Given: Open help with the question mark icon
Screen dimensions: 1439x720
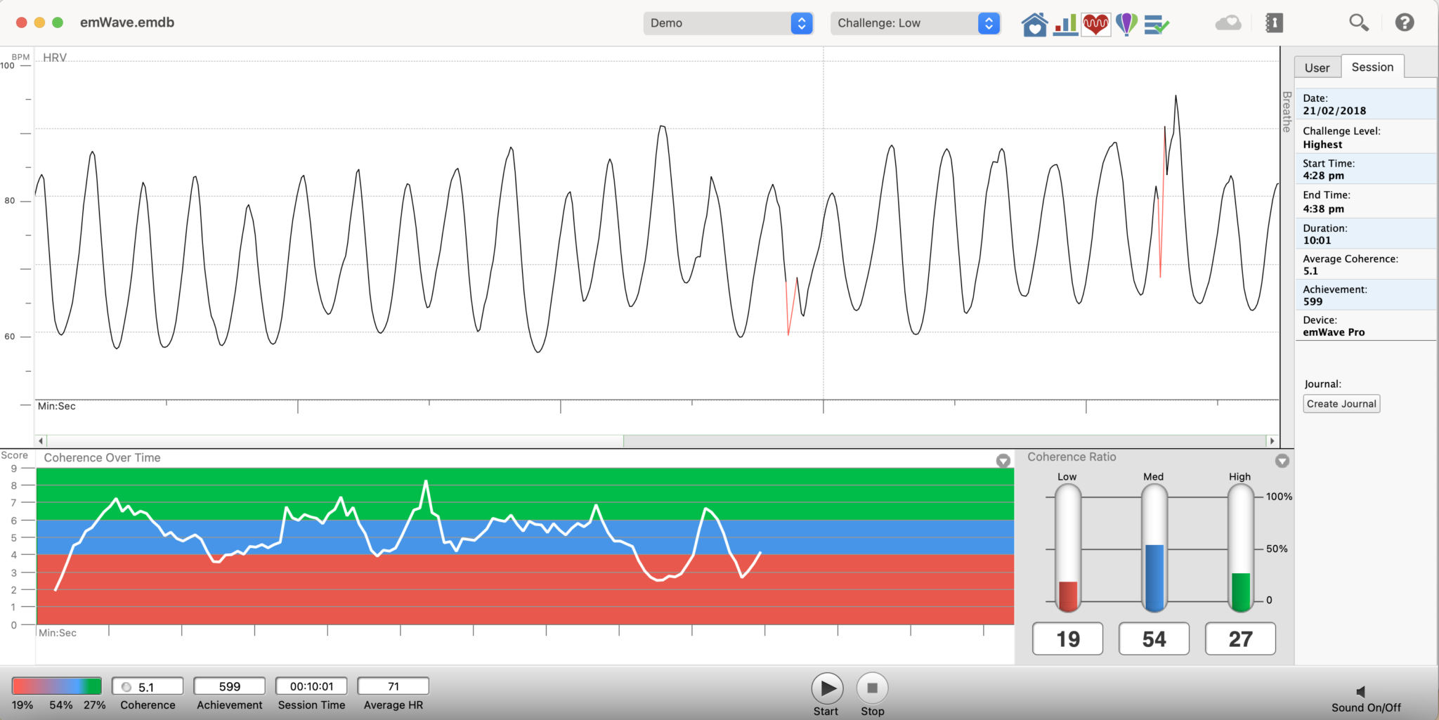Looking at the screenshot, I should [1404, 22].
